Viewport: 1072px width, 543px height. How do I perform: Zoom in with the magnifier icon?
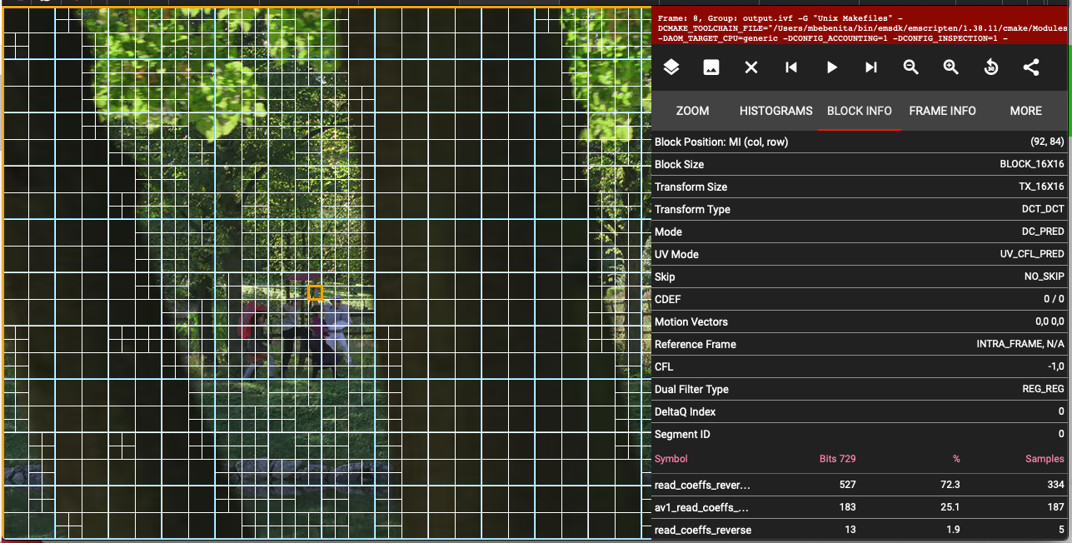click(951, 67)
